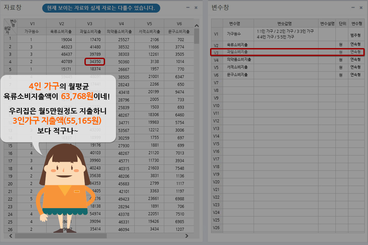Minimize the 변수창 variable window
The height and width of the screenshot is (245, 368).
353,8
